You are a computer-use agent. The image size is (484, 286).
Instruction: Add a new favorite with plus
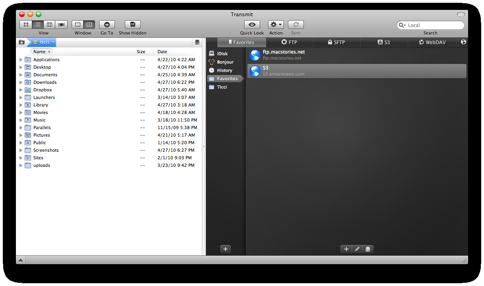coord(346,249)
